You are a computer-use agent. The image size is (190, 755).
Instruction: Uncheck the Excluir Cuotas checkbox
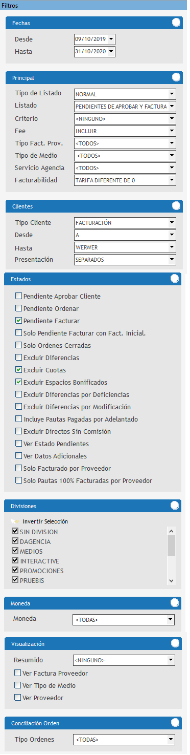point(19,370)
